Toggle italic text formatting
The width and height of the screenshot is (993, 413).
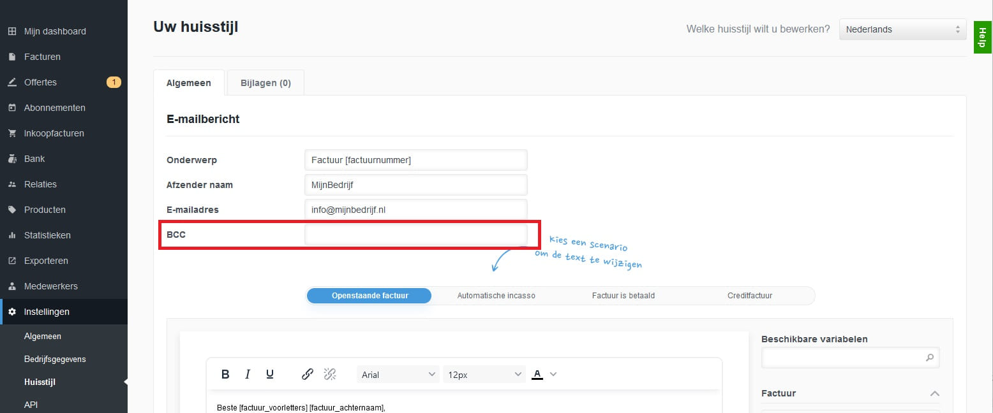tap(248, 374)
